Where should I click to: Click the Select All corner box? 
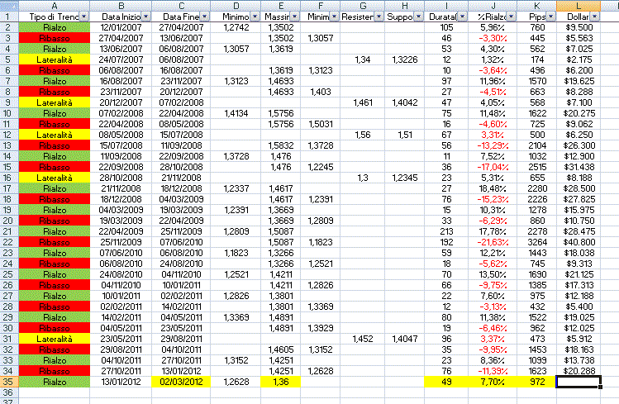(7, 5)
